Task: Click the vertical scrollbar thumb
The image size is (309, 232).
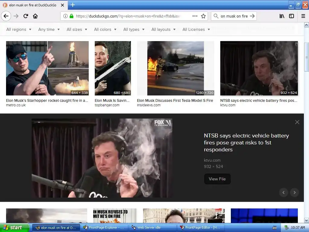Action: [x=306, y=57]
